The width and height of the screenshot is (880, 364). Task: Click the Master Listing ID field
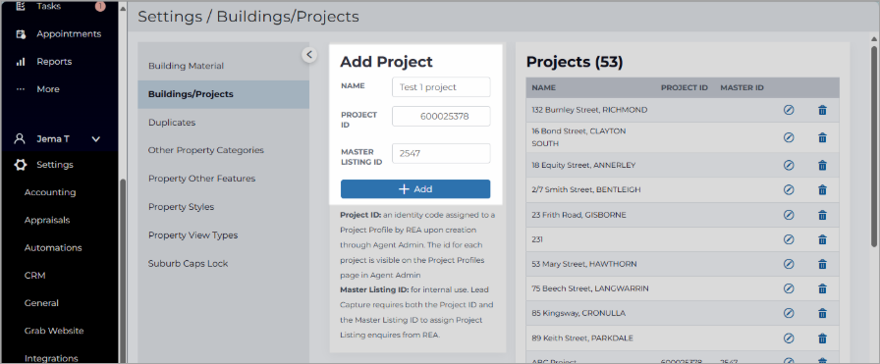[x=441, y=154]
